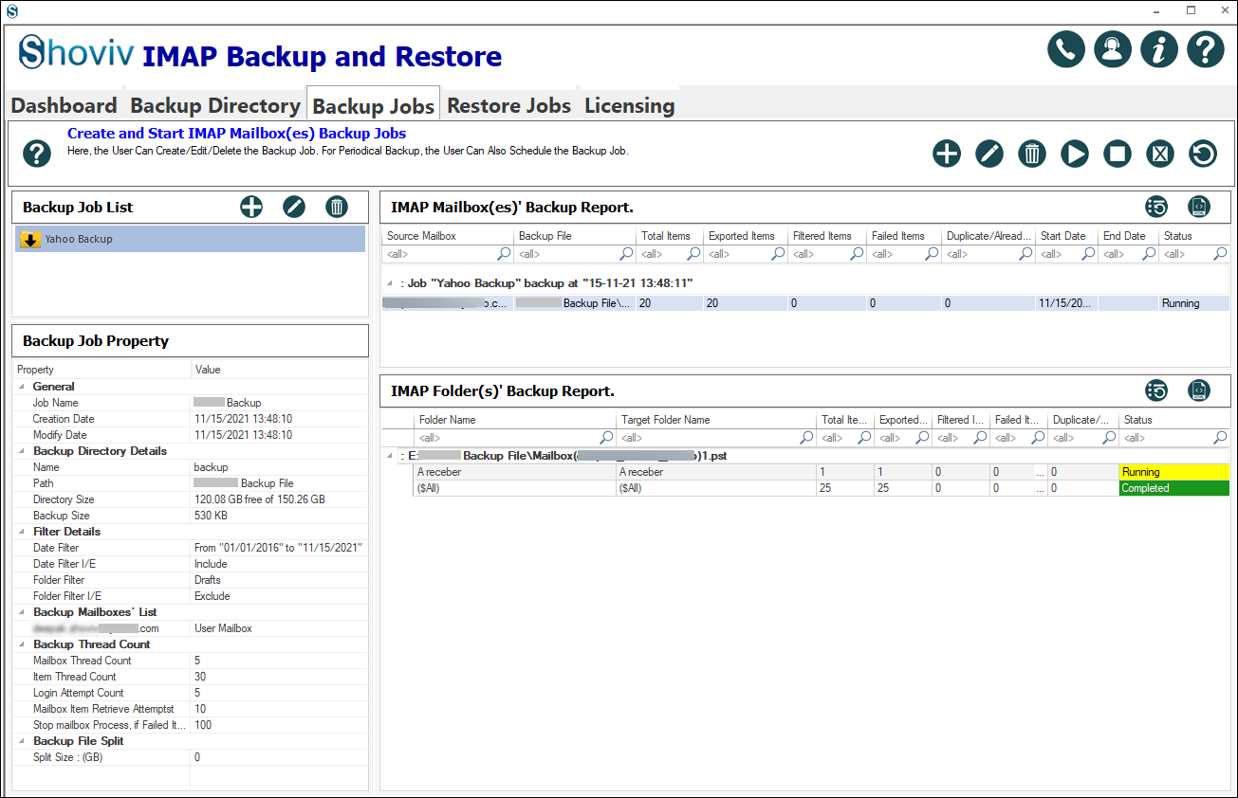Click the Date Filter value From "01/01/2016"
Image resolution: width=1238 pixels, height=798 pixels.
tap(278, 548)
